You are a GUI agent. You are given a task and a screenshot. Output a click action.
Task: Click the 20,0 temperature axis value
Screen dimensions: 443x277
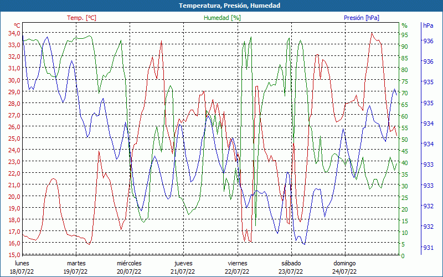pos(14,197)
